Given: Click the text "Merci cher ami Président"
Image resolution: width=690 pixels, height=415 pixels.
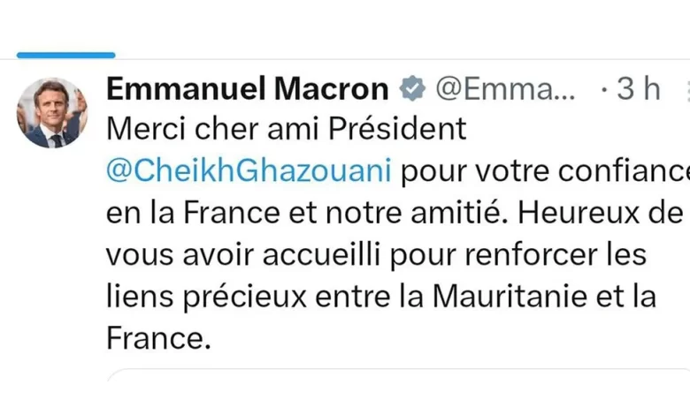Looking at the screenshot, I should [285, 130].
